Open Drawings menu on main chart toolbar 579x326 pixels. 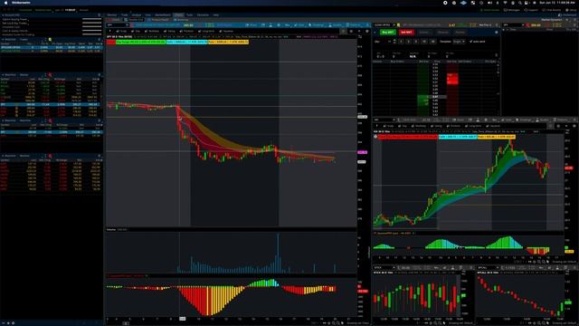[x=317, y=25]
